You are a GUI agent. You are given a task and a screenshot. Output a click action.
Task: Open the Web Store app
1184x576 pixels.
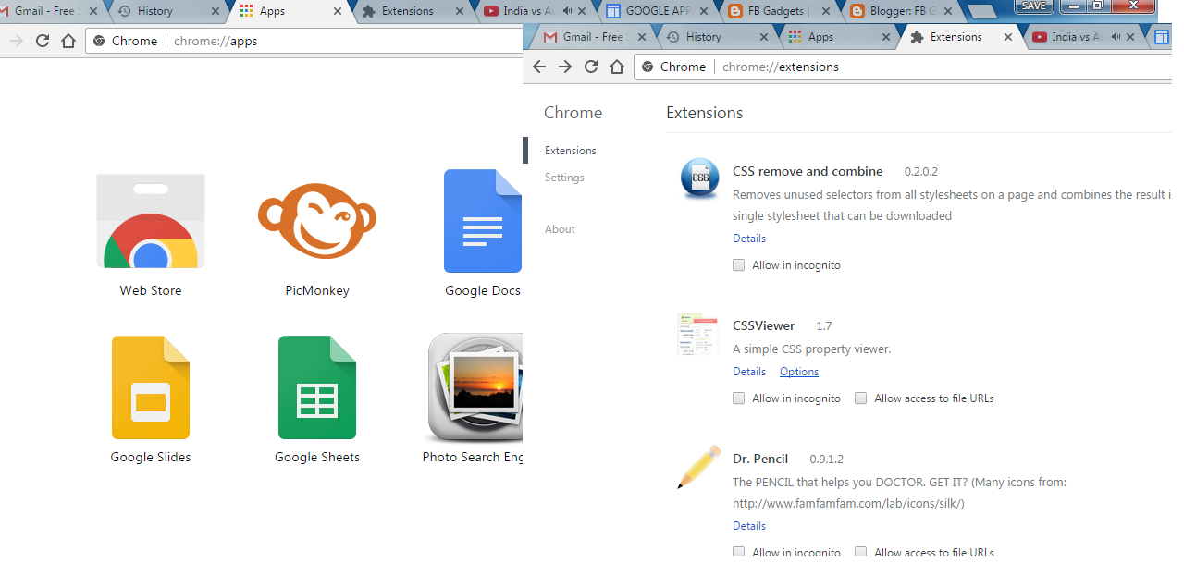[151, 221]
